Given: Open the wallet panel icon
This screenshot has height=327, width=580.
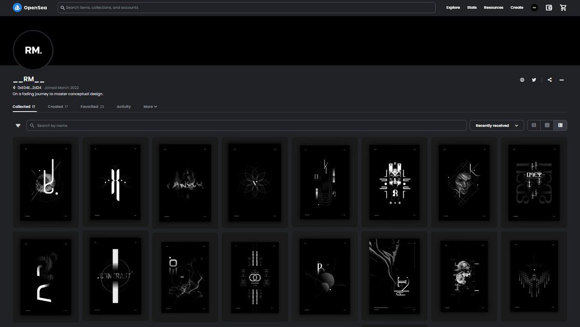Looking at the screenshot, I should click(549, 7).
